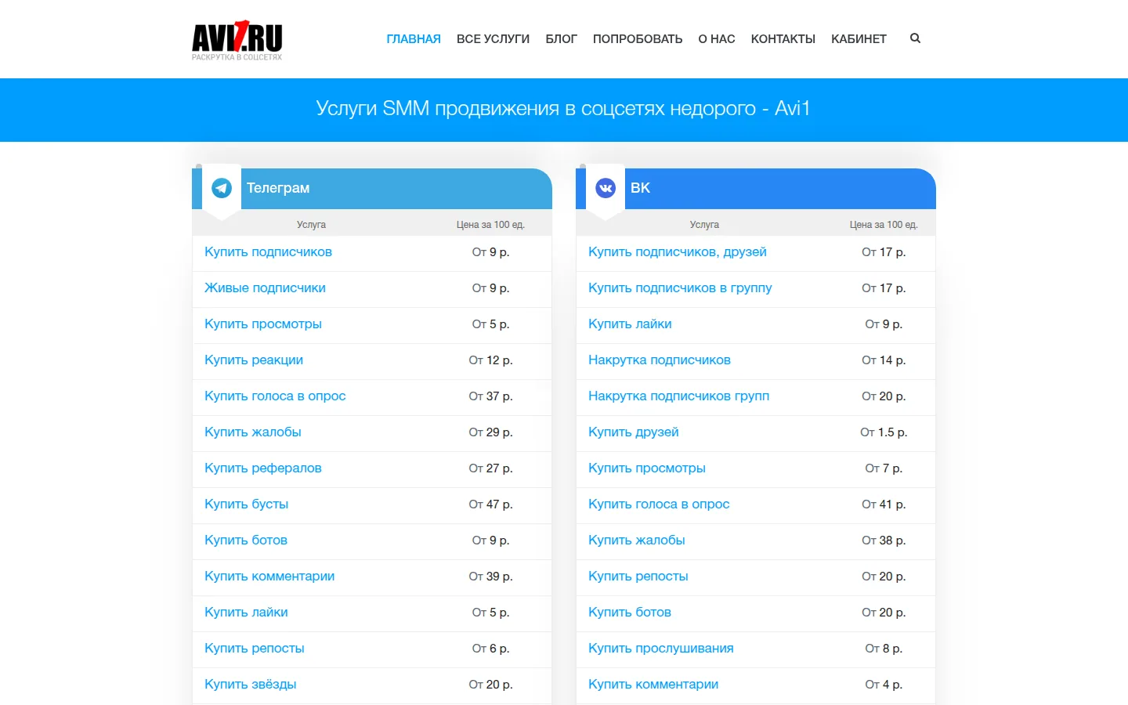
Task: Go to the ГЛАВНАЯ menu item
Action: click(414, 39)
